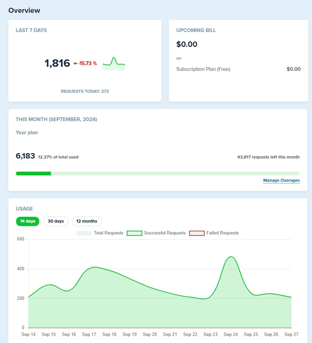Image resolution: width=312 pixels, height=343 pixels.
Task: Click the Subscription Plan (Free) line
Action: 203,69
